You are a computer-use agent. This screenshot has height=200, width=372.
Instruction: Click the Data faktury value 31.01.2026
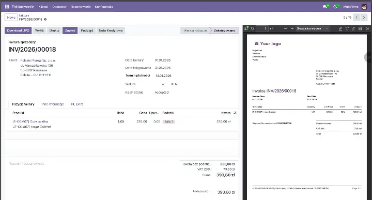coord(163,60)
